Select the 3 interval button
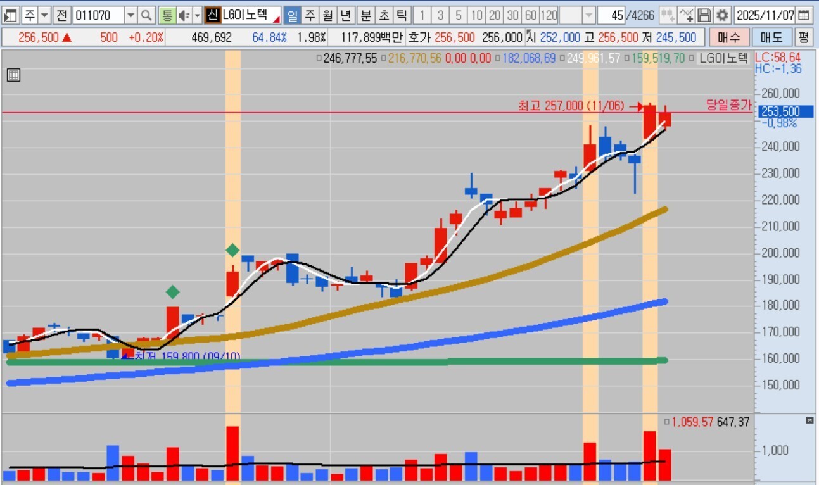The image size is (819, 485). click(441, 15)
